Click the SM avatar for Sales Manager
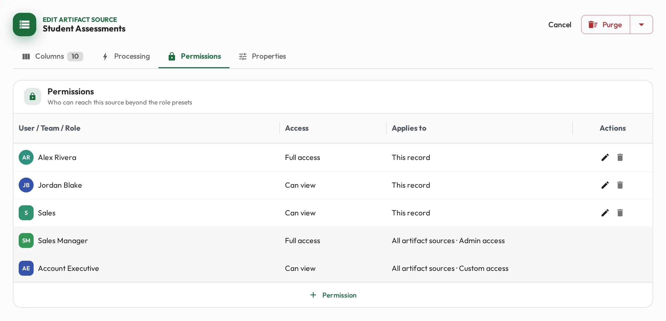The width and height of the screenshot is (666, 321). 26,240
